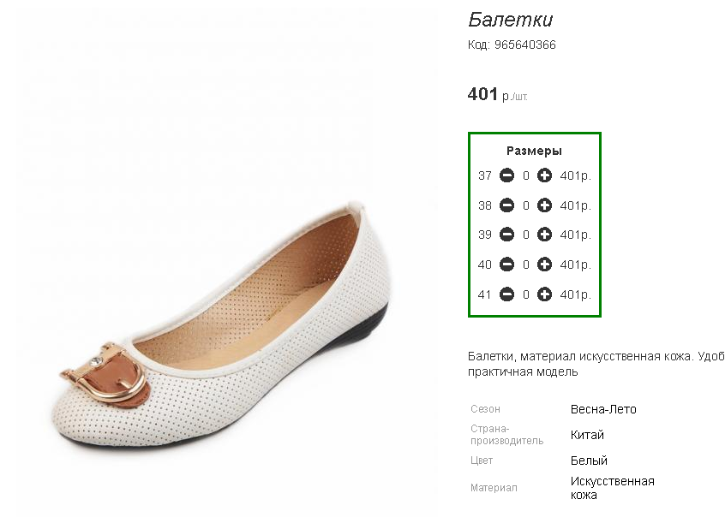Screen dimensions: 725x517
Task: Click the Белый color value
Action: pyautogui.click(x=589, y=461)
